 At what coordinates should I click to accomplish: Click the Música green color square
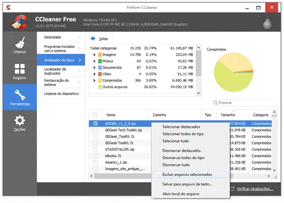pos(100,61)
